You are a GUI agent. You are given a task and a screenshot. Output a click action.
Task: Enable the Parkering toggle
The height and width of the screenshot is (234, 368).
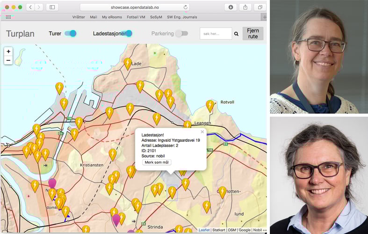pyautogui.click(x=181, y=33)
